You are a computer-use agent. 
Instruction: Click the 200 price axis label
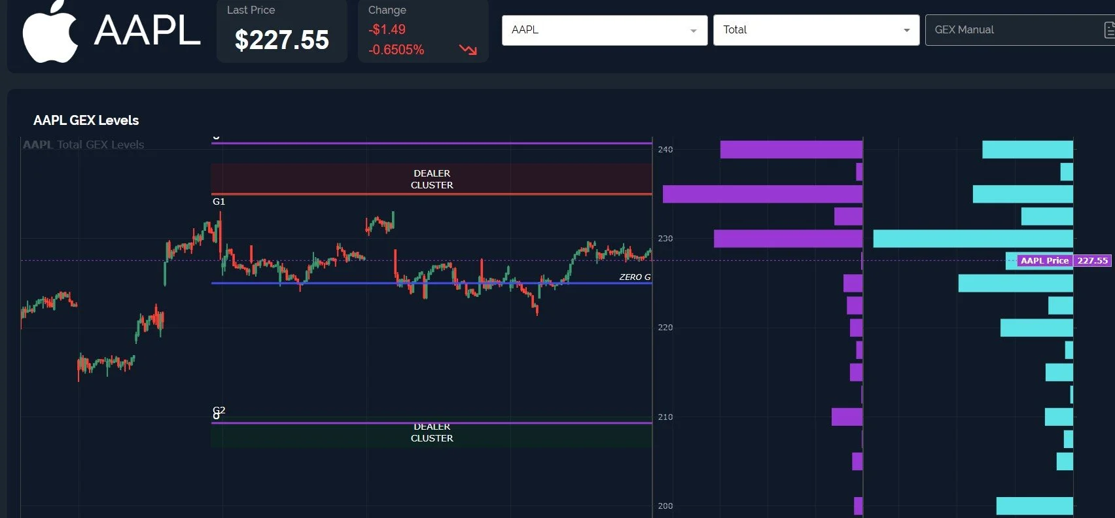click(x=665, y=506)
